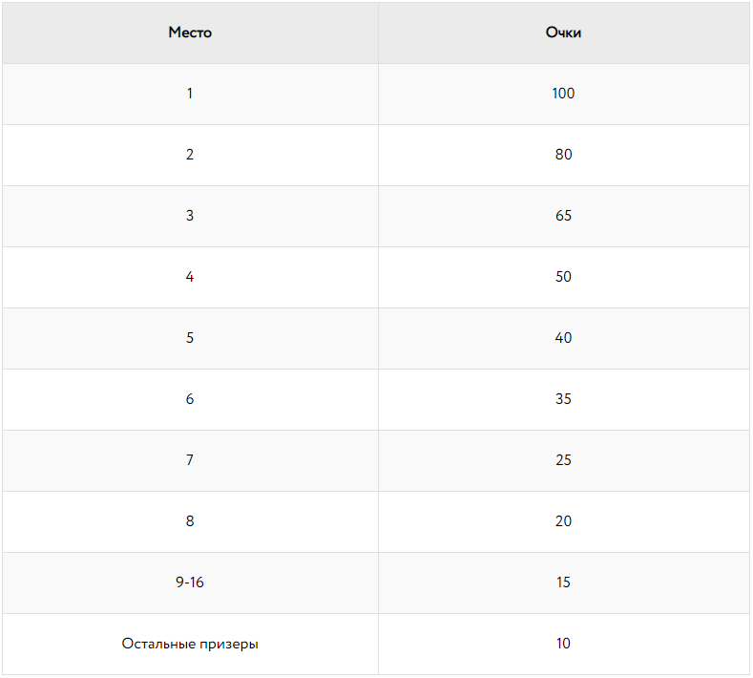Select the place 2 cell
753x678 pixels.
pos(190,155)
